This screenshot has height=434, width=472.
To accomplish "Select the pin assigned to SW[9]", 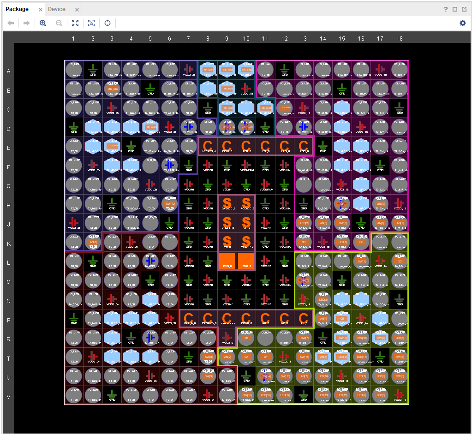I will click(x=208, y=376).
